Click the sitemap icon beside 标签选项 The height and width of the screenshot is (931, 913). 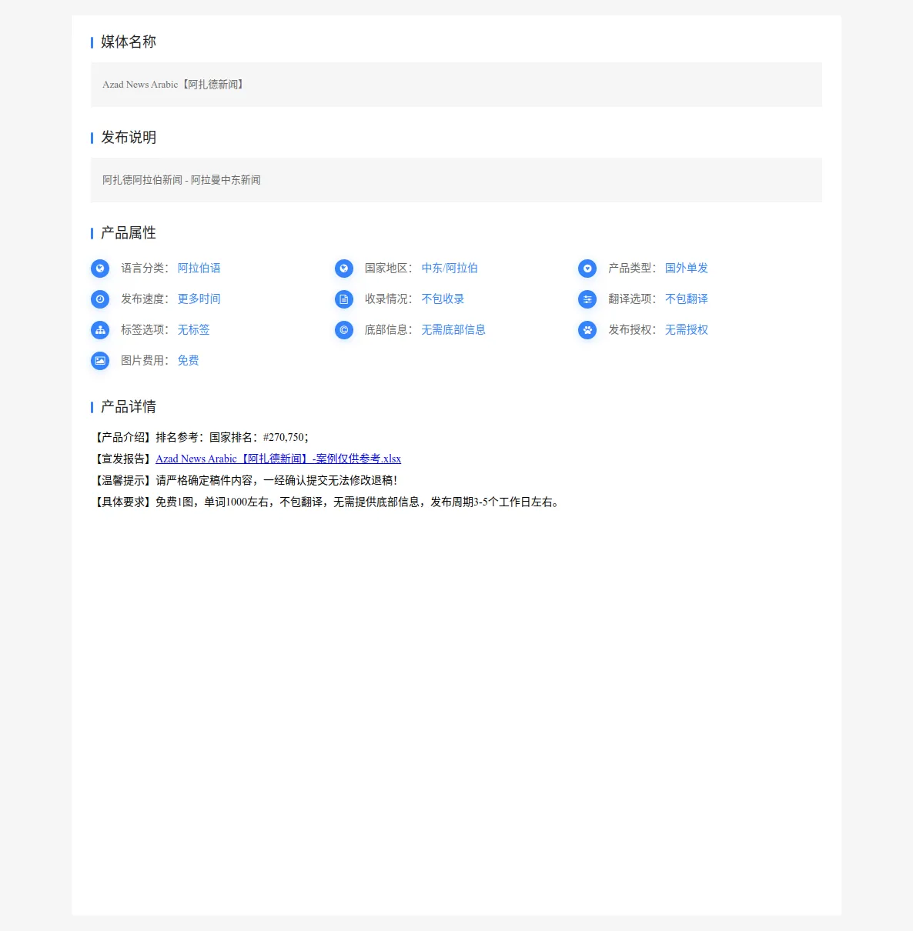tap(100, 330)
